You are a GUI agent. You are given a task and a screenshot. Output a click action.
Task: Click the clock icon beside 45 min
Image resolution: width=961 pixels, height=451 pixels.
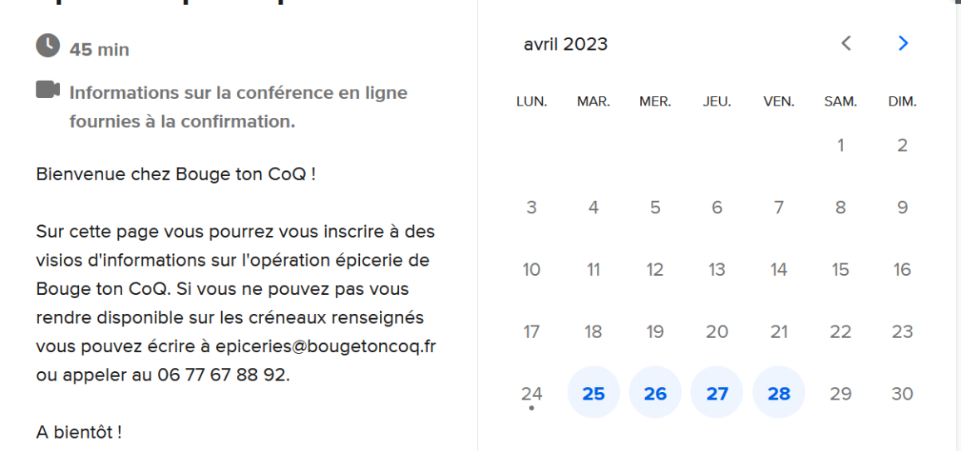tap(48, 46)
